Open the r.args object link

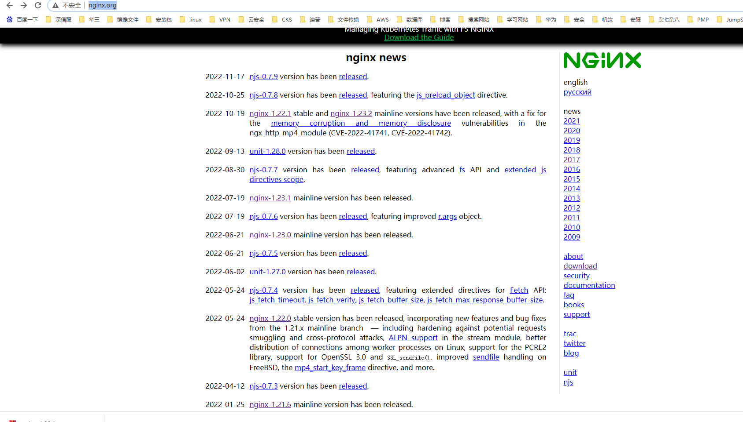(447, 216)
